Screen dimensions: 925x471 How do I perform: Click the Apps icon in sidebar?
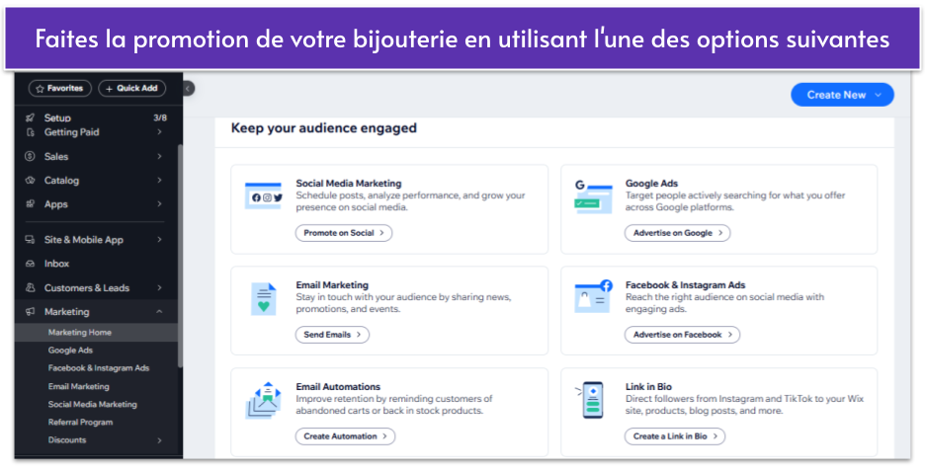30,204
